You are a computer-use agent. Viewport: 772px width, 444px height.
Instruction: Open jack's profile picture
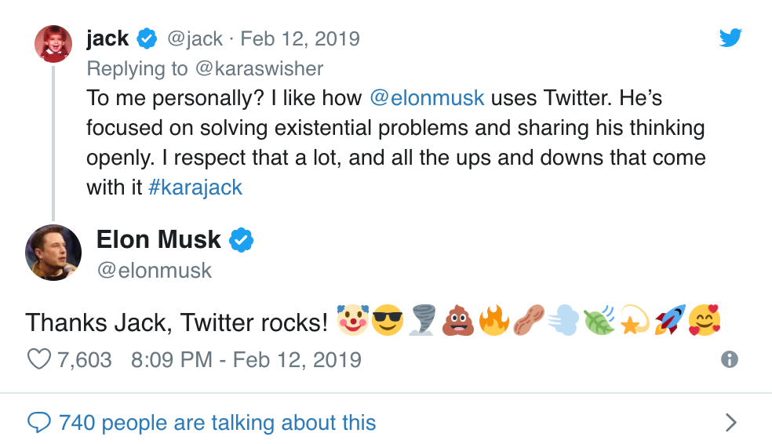[53, 44]
